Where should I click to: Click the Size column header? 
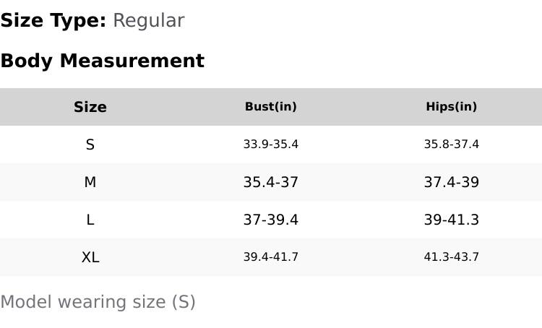coord(90,107)
